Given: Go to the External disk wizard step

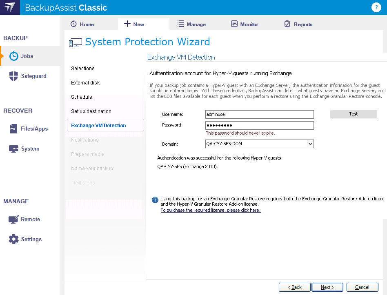Looking at the screenshot, I should (x=85, y=83).
